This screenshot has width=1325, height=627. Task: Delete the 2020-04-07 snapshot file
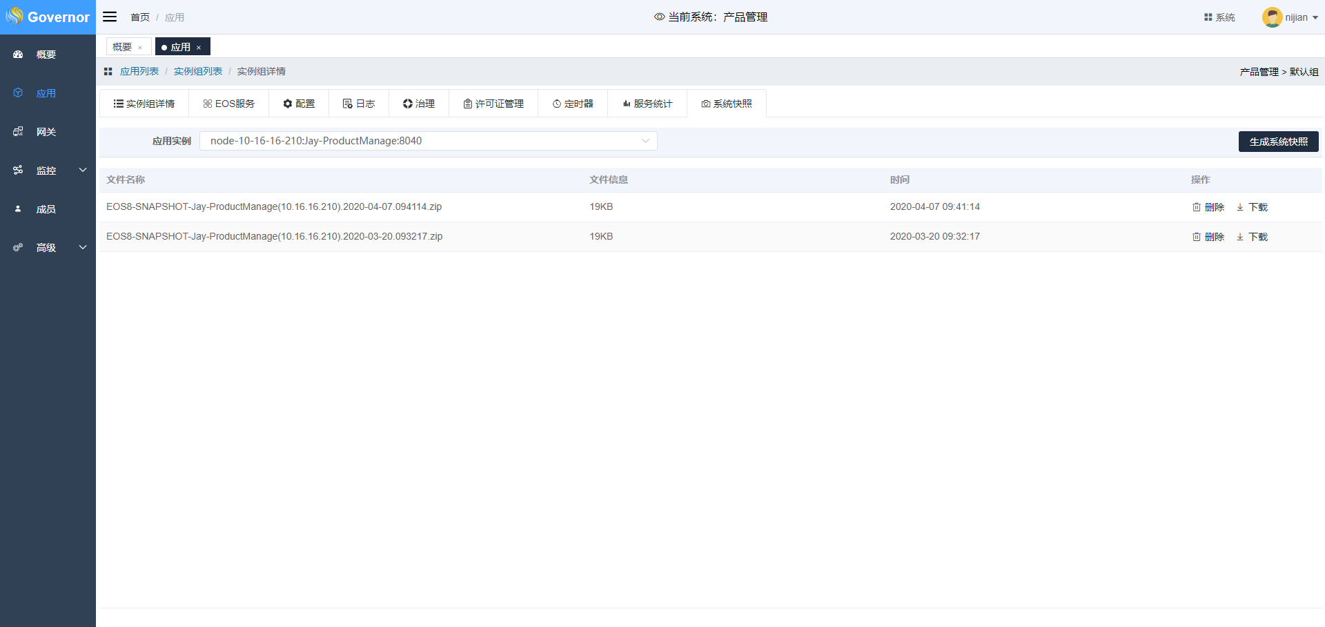1208,207
